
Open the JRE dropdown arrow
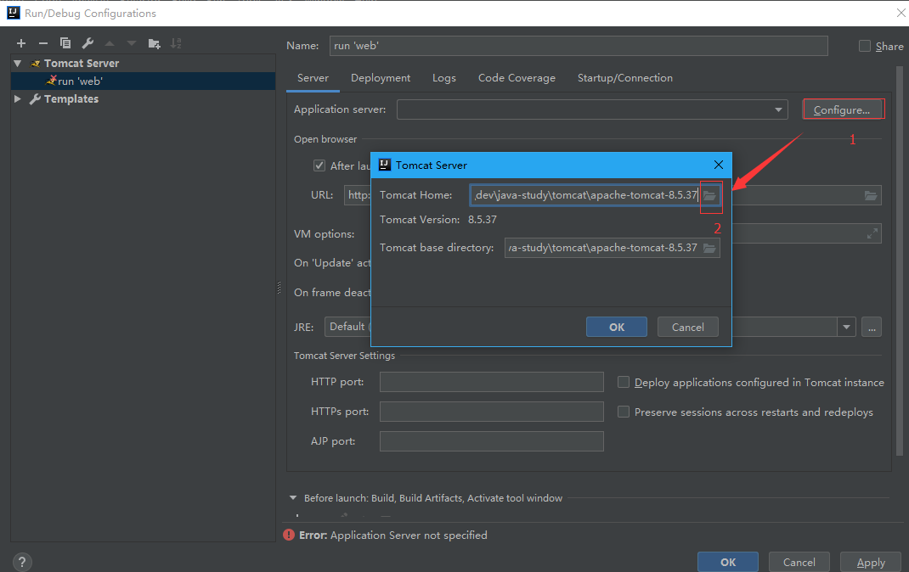(x=846, y=327)
